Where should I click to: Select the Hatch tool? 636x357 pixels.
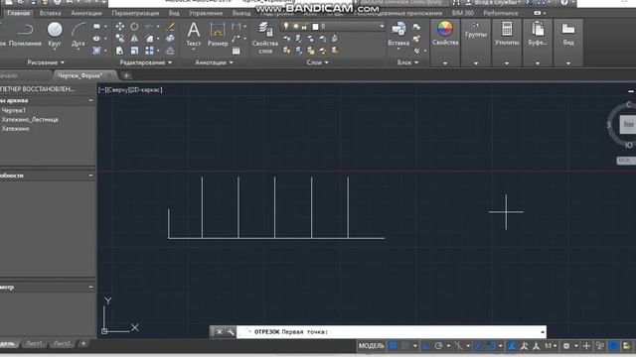pos(96,51)
